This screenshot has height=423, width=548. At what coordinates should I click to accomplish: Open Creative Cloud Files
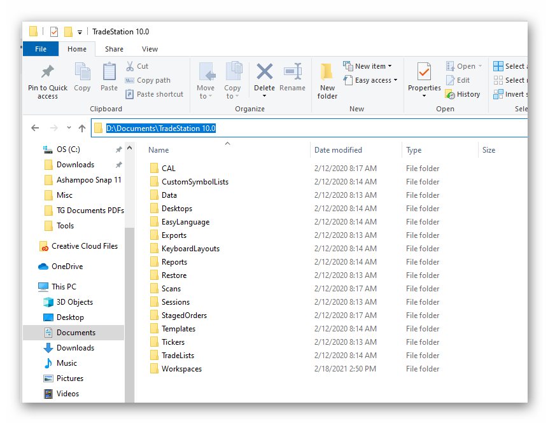tap(79, 246)
